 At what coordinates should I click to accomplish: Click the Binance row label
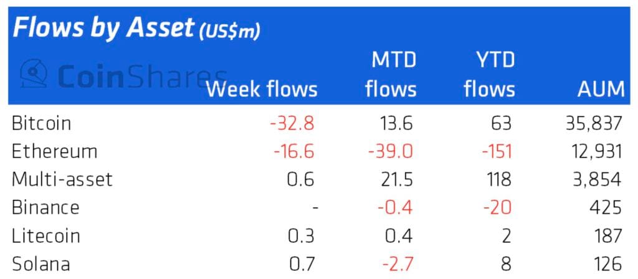coord(45,207)
